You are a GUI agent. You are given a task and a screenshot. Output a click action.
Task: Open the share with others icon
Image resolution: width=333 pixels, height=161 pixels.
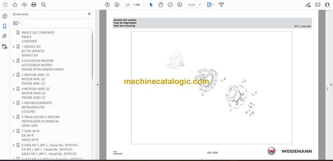coord(327,5)
